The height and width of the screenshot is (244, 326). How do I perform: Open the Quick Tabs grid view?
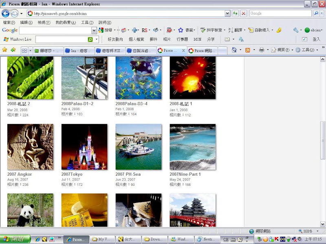click(x=24, y=50)
